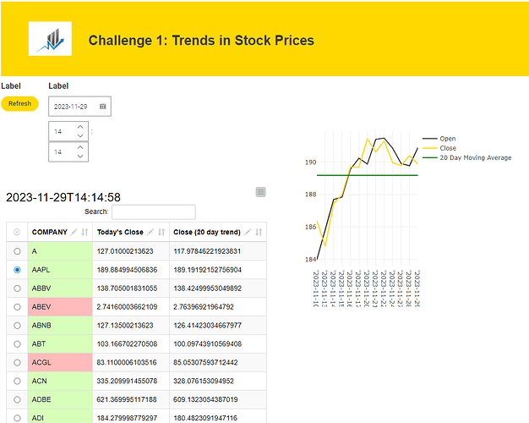Viewport: 529px width, 423px height.
Task: Click value 100.09743910569408 in ABT row
Action: (208, 344)
